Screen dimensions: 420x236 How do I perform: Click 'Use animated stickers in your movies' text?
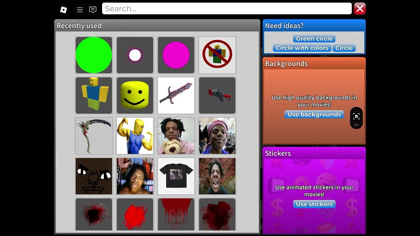coord(314,191)
